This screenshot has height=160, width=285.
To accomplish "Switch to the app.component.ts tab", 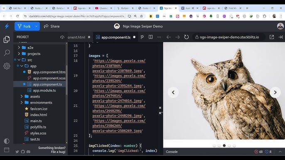I will [x=115, y=37].
